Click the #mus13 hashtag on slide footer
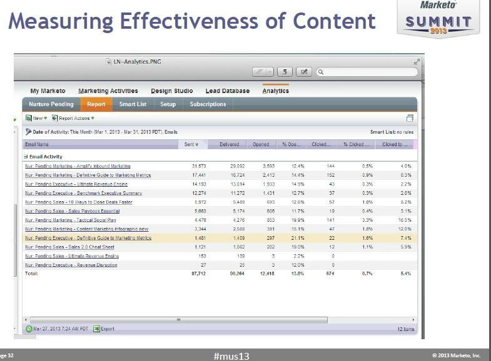The width and height of the screenshot is (491, 361). [x=231, y=356]
